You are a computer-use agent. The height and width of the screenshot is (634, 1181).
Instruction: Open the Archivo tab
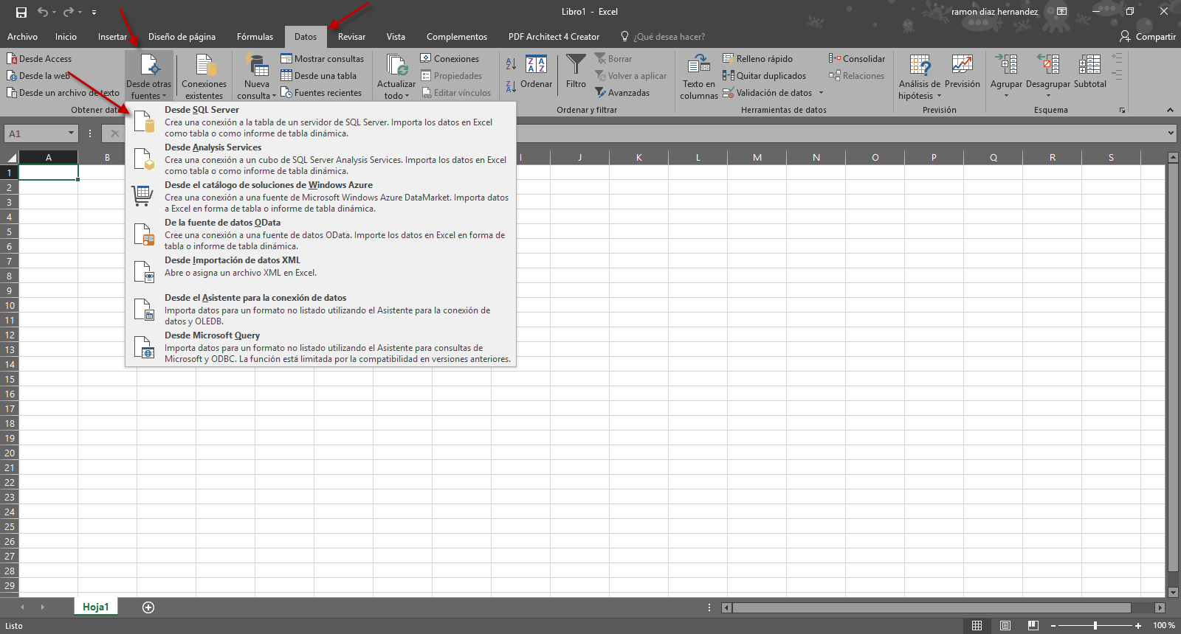22,37
